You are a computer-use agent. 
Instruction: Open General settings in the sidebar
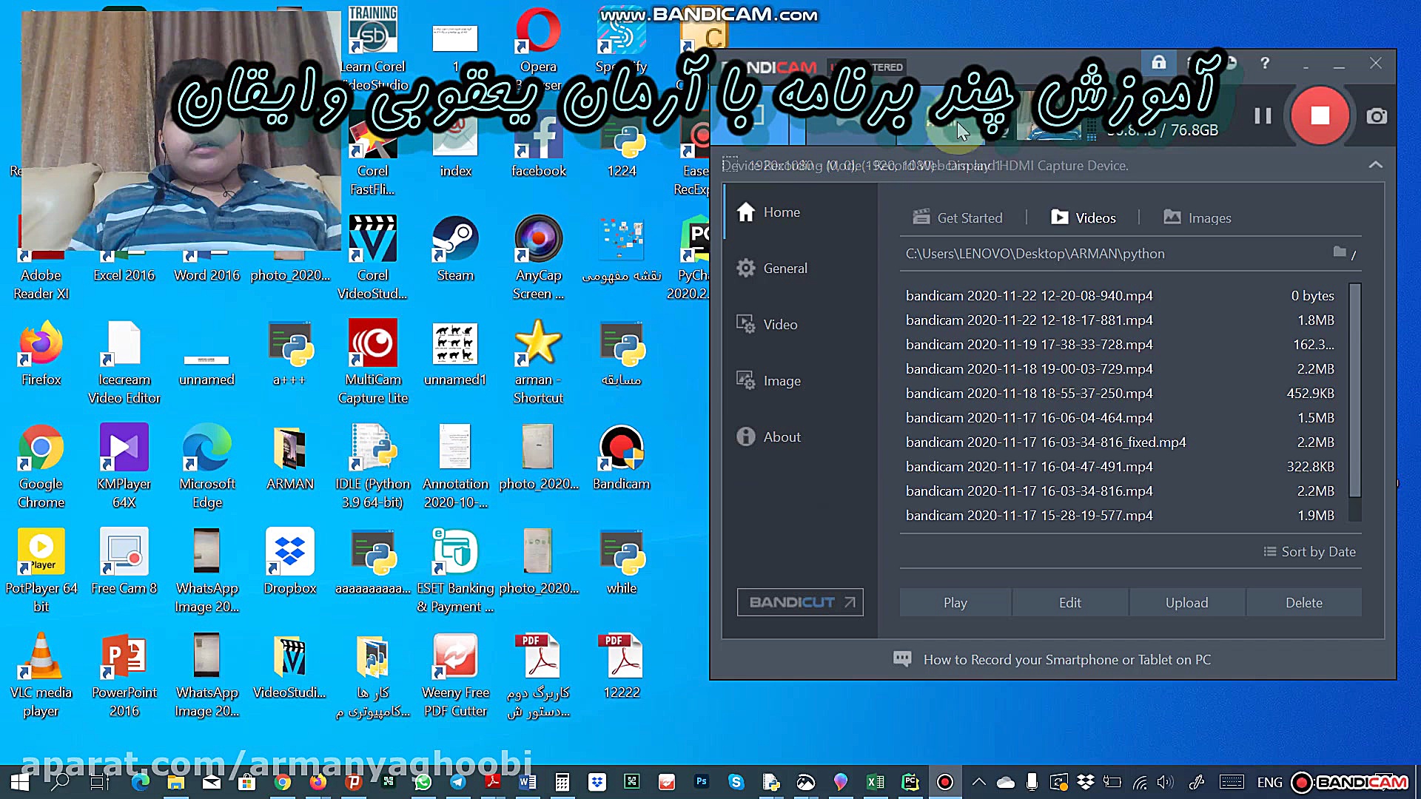pyautogui.click(x=785, y=269)
